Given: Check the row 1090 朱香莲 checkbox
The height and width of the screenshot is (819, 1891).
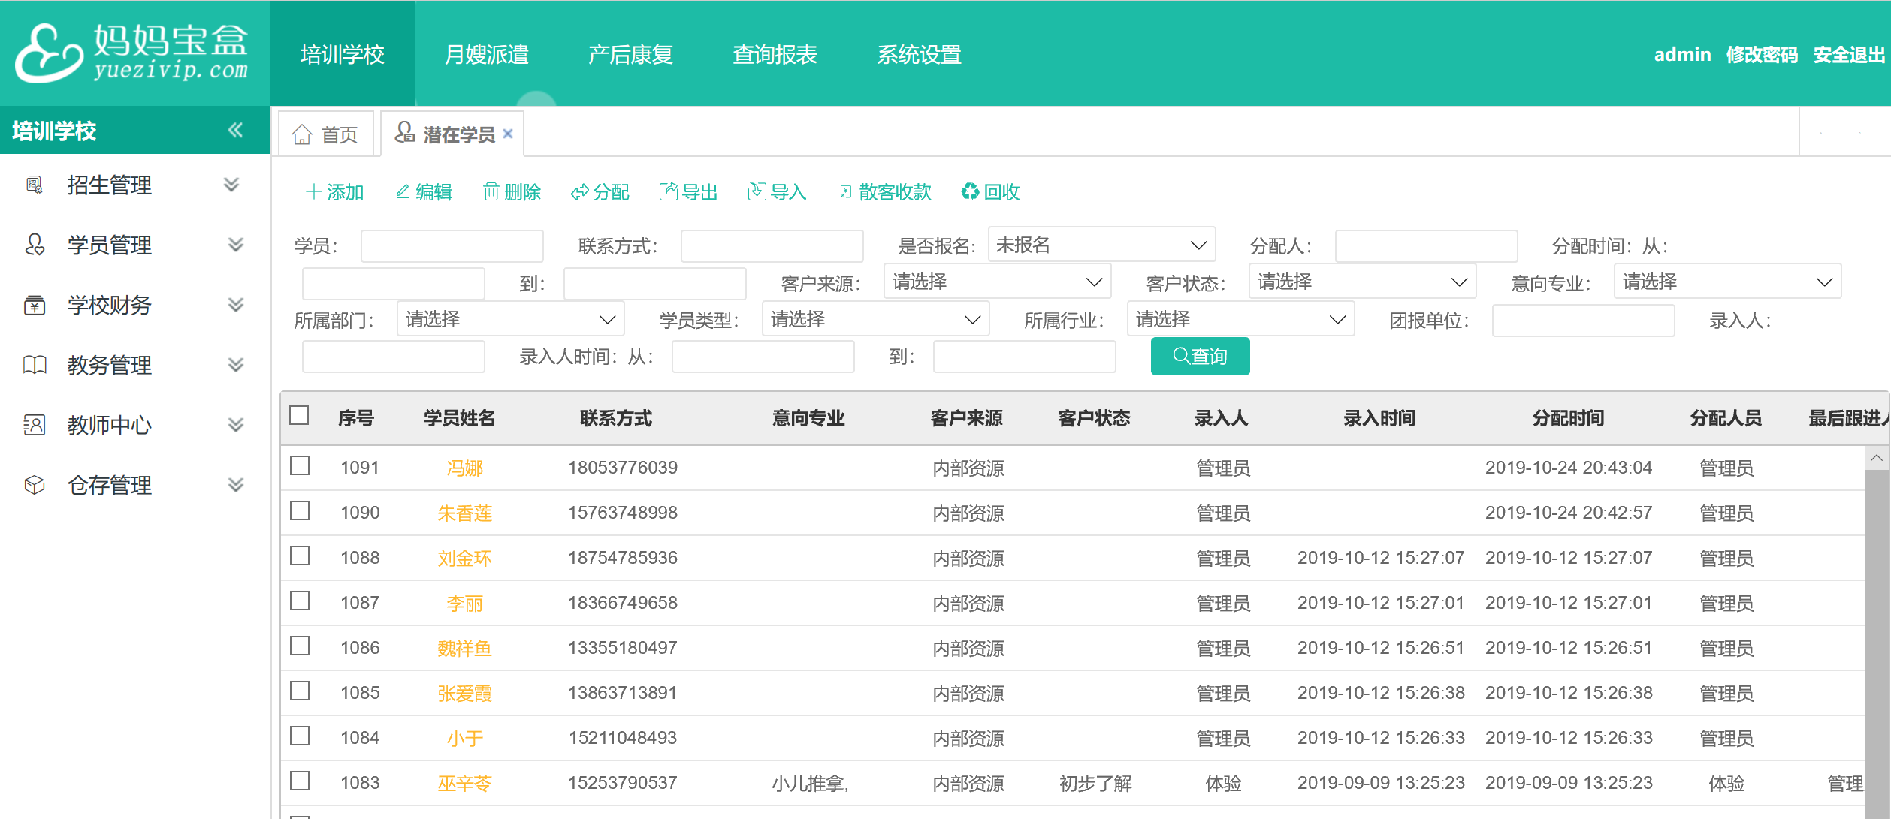Looking at the screenshot, I should tap(300, 511).
